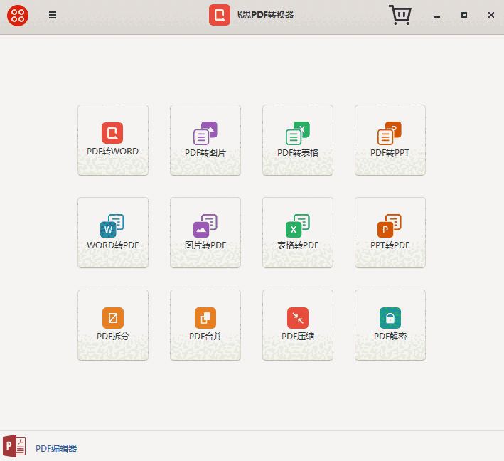The image size is (504, 461).
Task: Click the 飞思PDF转换器 app logo in title
Action: [220, 15]
